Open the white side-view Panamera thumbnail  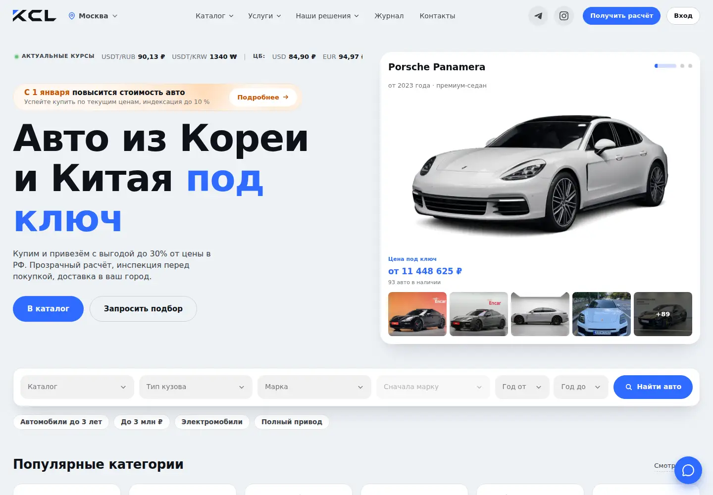[540, 314]
